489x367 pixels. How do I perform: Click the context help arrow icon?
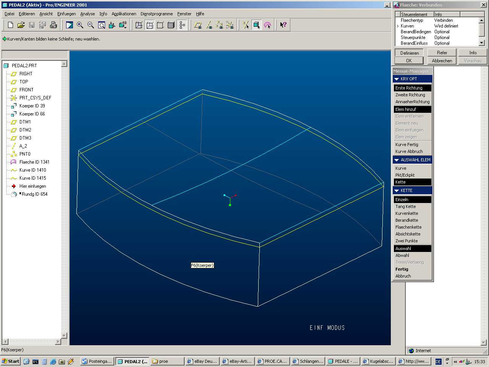[x=283, y=25]
